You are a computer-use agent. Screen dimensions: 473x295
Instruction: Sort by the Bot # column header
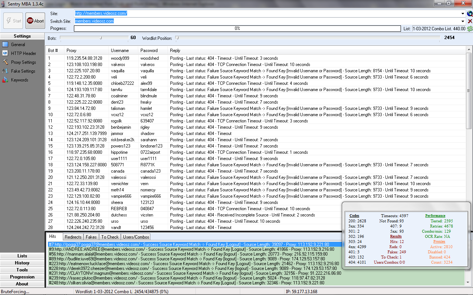(x=55, y=51)
